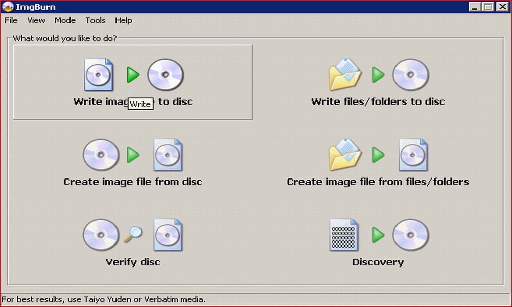This screenshot has height=307, width=512.
Task: Click the folder icon above Create image file from files/folders
Action: (x=345, y=155)
